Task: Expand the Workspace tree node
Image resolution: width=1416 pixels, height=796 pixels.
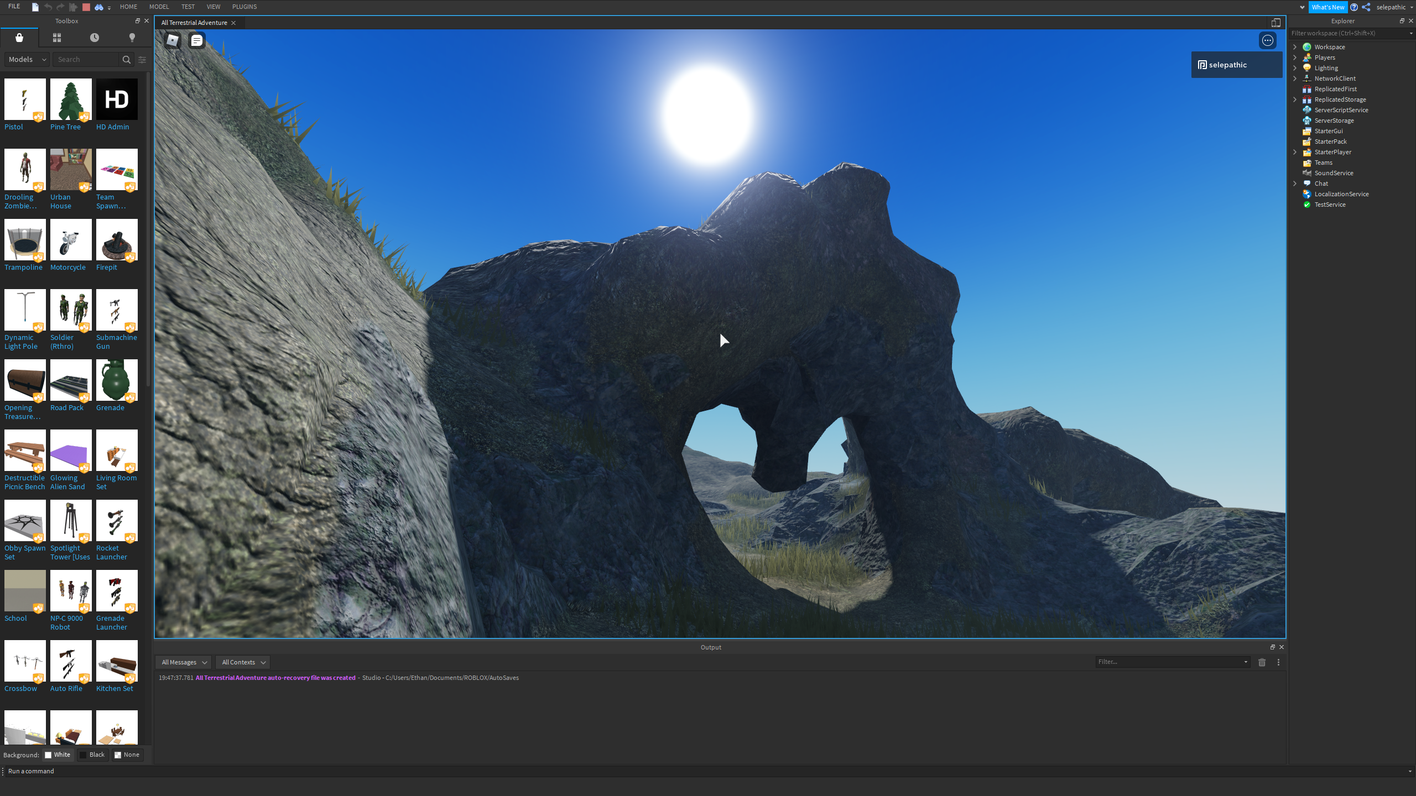Action: coord(1295,47)
